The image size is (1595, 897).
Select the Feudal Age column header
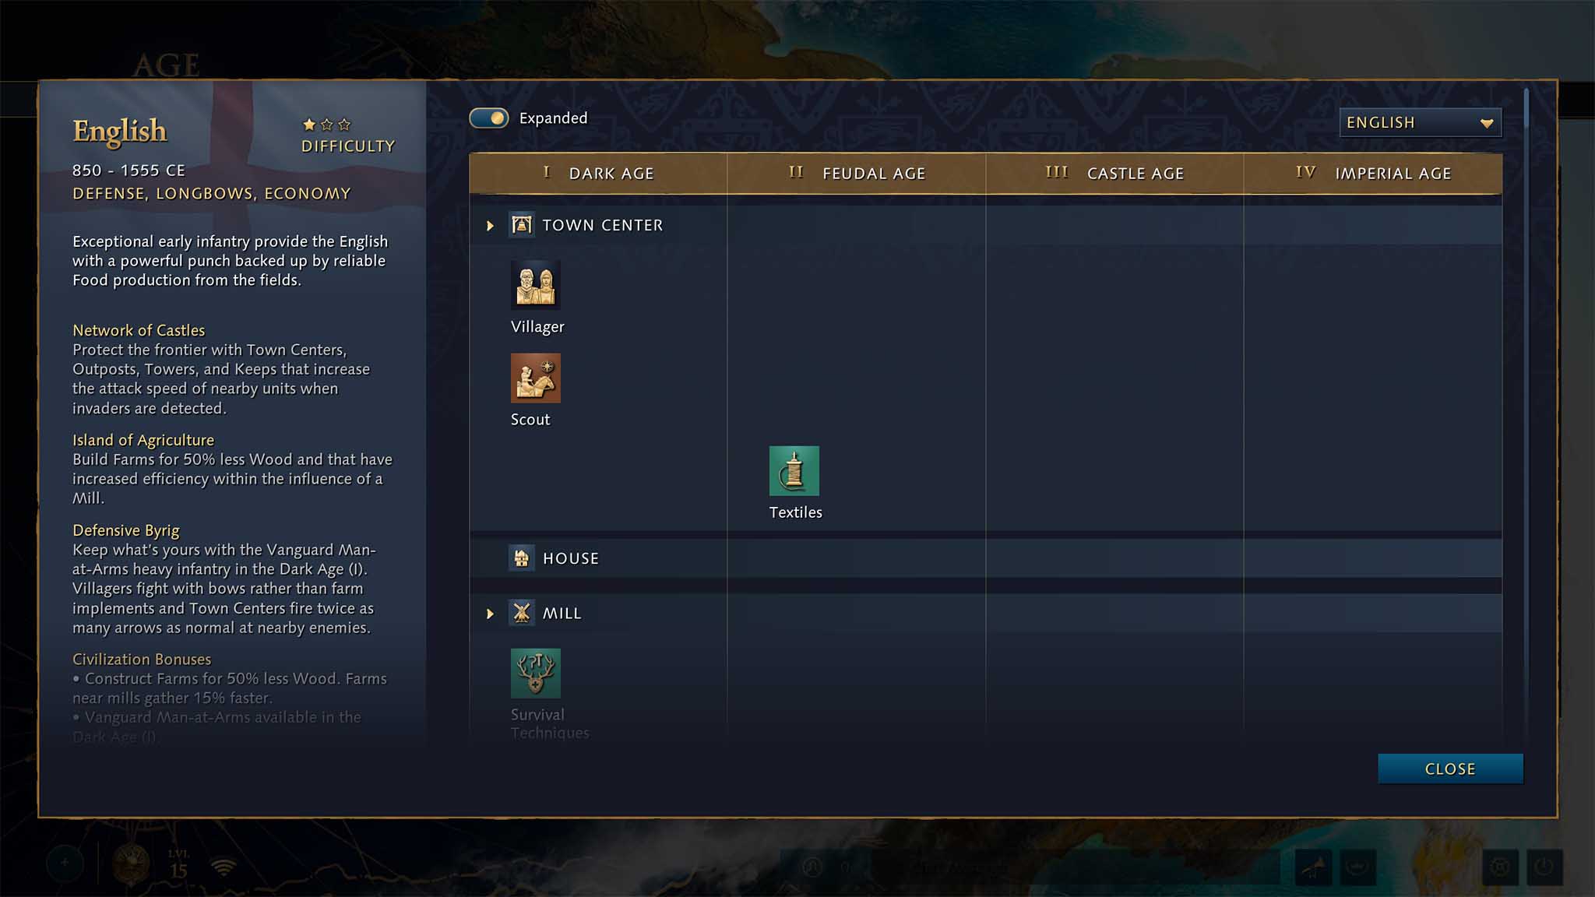click(857, 174)
